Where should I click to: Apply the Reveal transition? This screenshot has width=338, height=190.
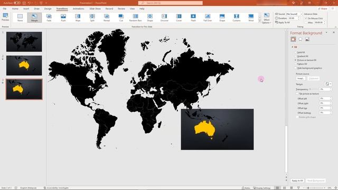coord(107,17)
